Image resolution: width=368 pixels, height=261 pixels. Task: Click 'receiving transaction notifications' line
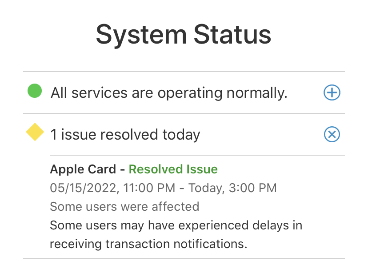[148, 244]
